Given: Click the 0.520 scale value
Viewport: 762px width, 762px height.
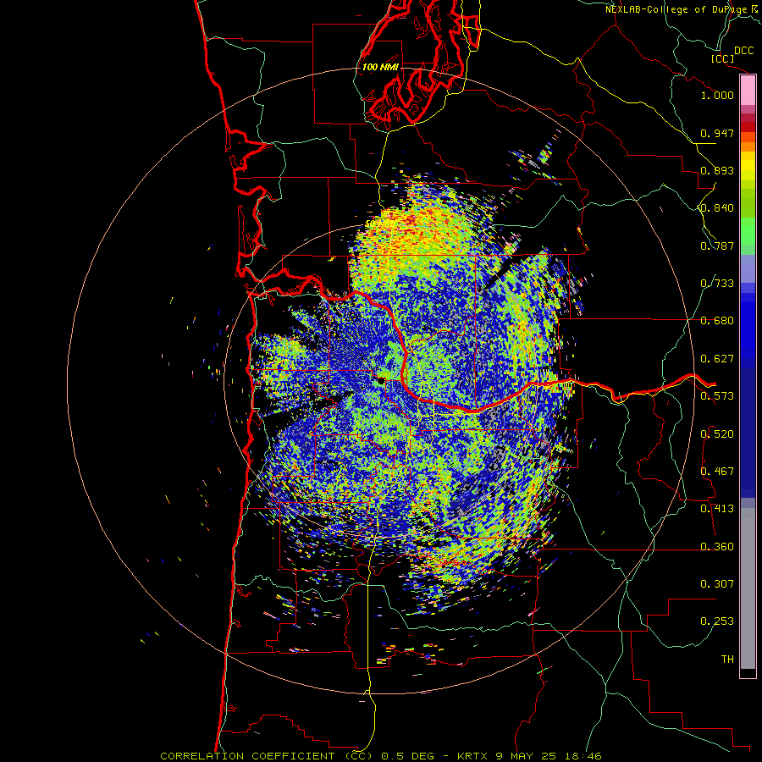Looking at the screenshot, I should pos(717,434).
